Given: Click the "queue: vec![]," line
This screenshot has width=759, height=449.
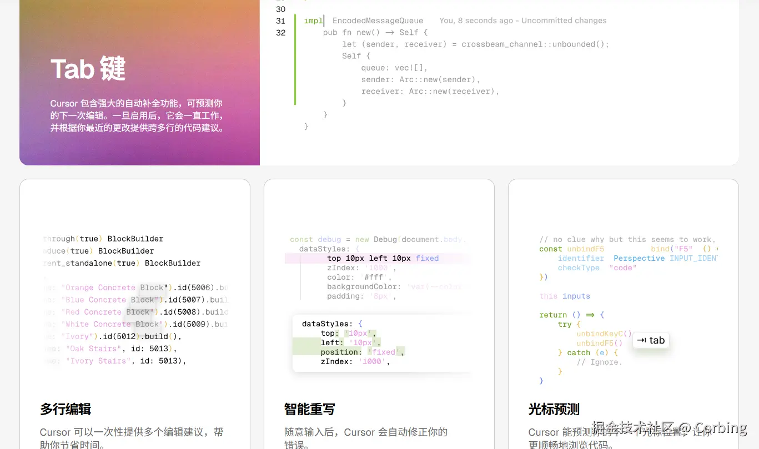Looking at the screenshot, I should 394,68.
